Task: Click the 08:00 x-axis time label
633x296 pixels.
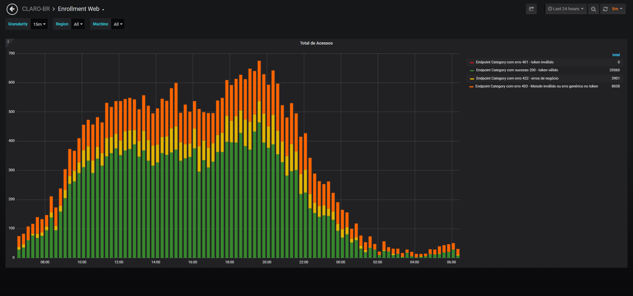Action: click(x=45, y=262)
